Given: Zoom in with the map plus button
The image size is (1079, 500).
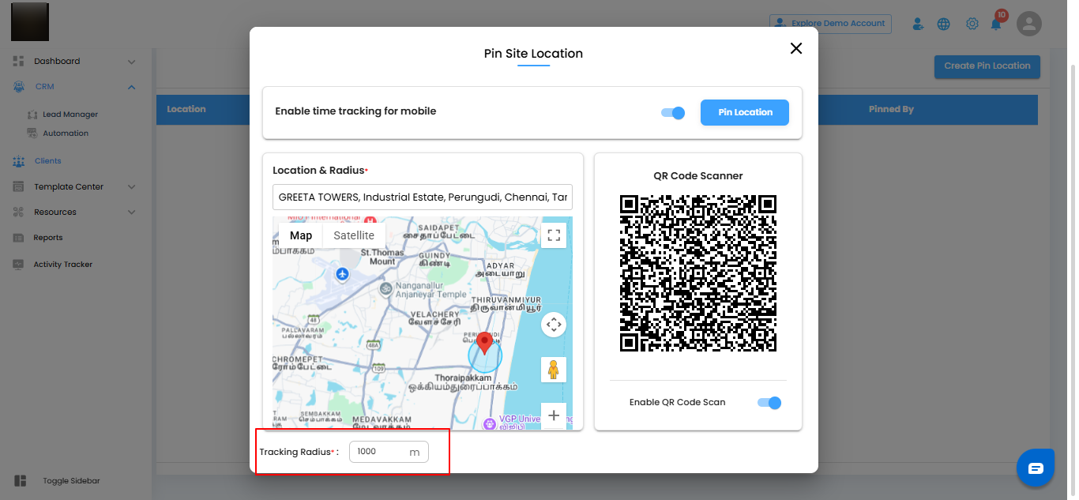Looking at the screenshot, I should 554,415.
